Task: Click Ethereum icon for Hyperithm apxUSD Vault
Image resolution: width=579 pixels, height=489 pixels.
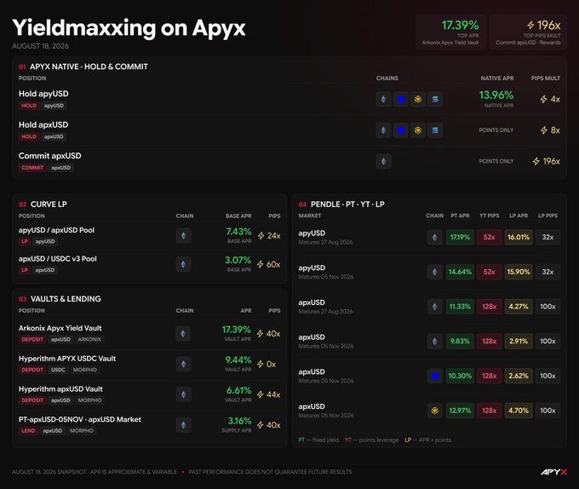Action: tap(183, 394)
